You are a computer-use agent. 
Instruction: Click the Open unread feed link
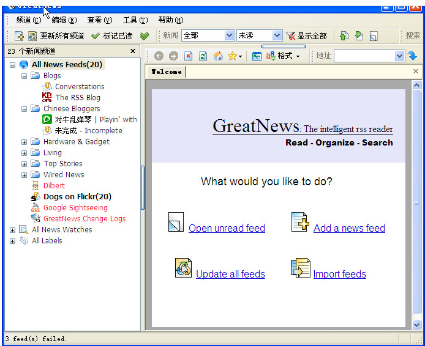click(x=227, y=228)
